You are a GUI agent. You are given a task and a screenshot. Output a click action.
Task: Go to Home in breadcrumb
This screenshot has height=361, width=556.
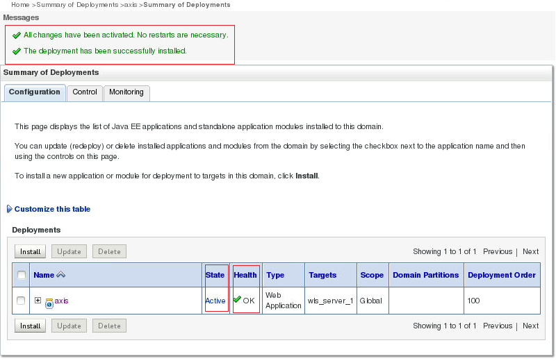click(x=20, y=5)
